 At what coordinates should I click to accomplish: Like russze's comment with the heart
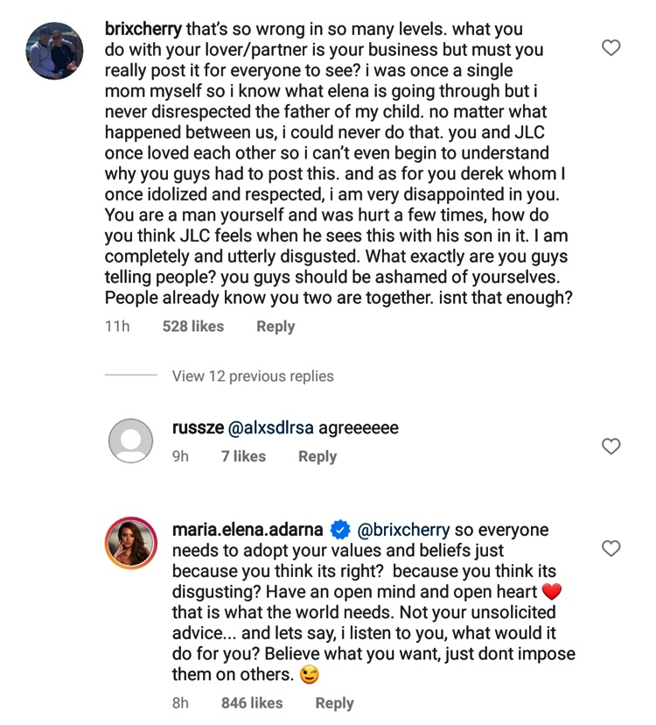(x=611, y=447)
